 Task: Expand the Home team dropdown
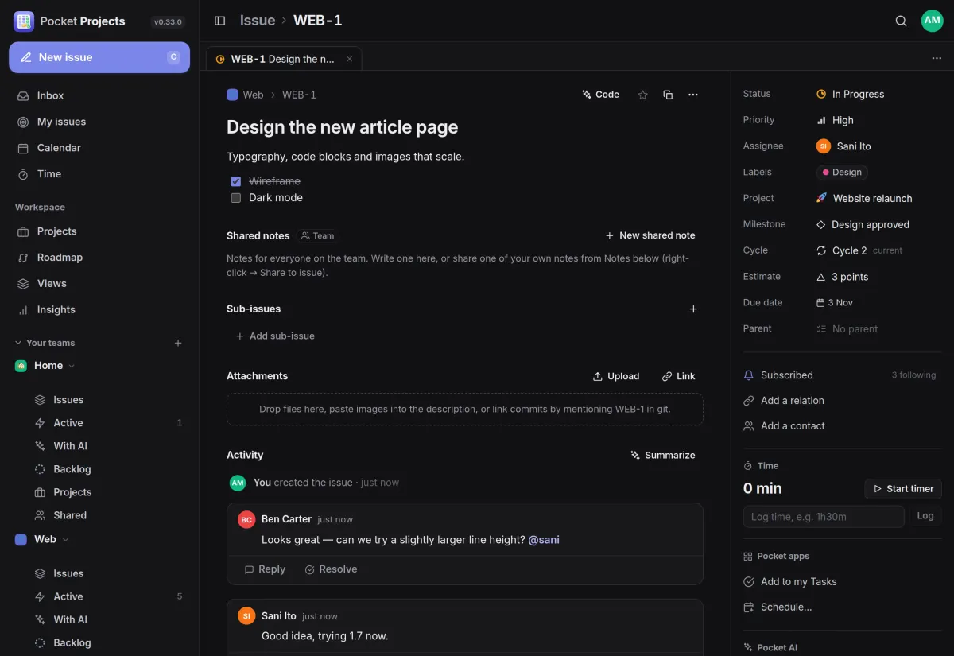[x=72, y=366]
